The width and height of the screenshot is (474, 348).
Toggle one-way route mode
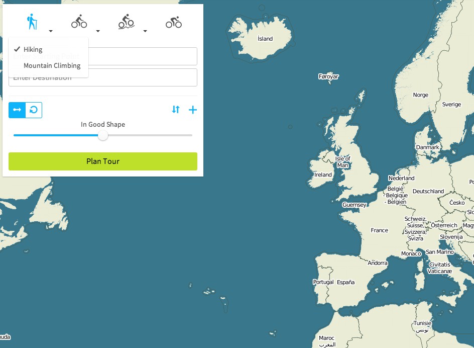[x=17, y=110]
